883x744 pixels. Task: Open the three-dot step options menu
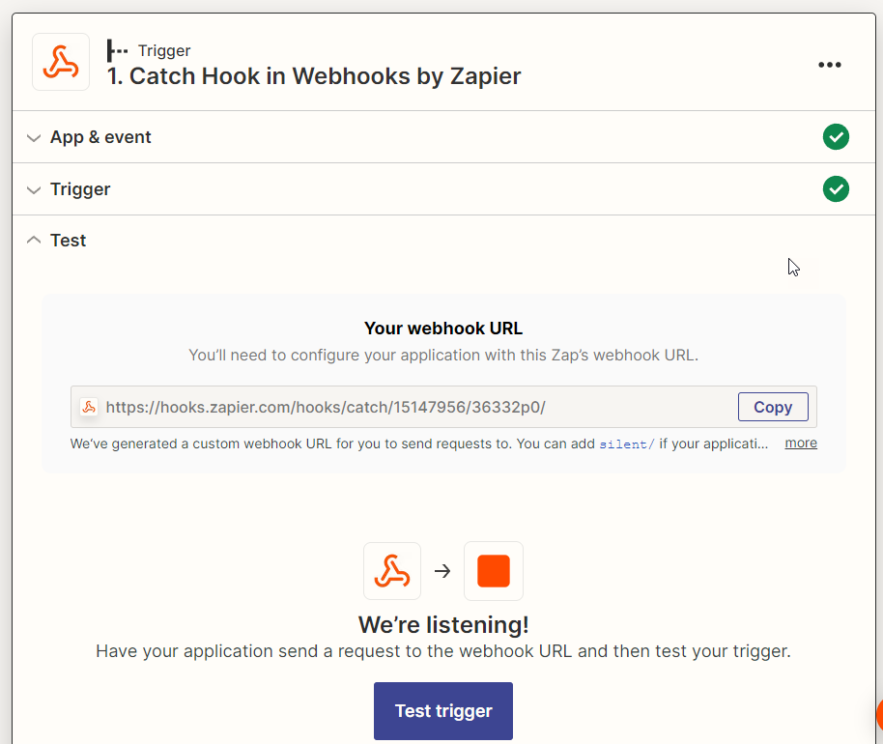[x=830, y=65]
